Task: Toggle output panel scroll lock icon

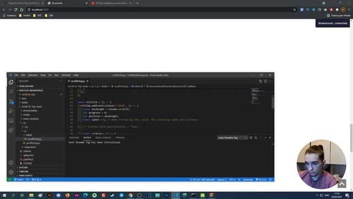Action: pyautogui.click(x=256, y=138)
